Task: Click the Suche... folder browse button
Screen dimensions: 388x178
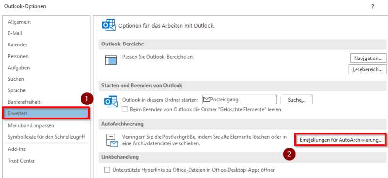Action: click(296, 100)
